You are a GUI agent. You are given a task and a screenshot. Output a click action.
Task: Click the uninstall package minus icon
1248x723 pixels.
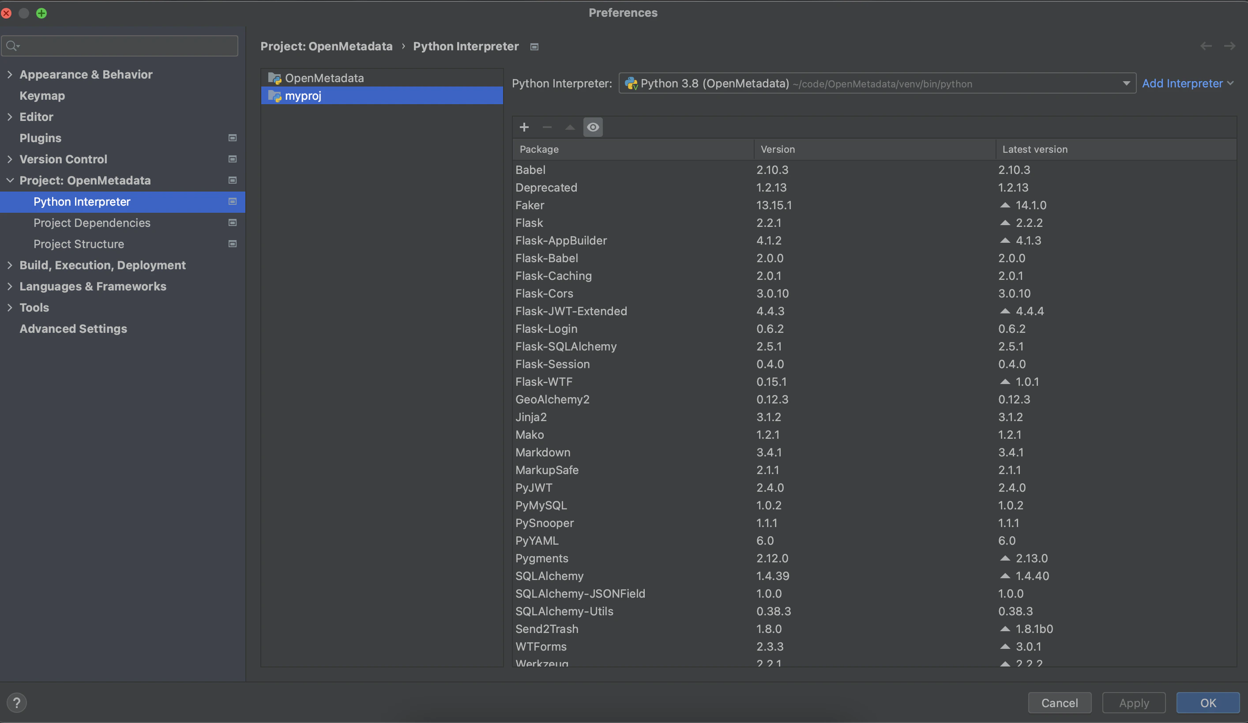[547, 127]
